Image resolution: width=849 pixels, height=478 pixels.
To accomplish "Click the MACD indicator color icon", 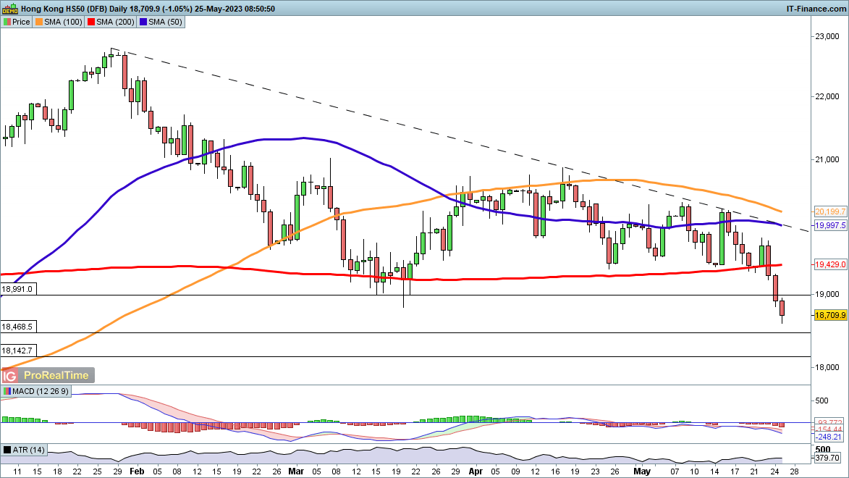I will pyautogui.click(x=7, y=391).
